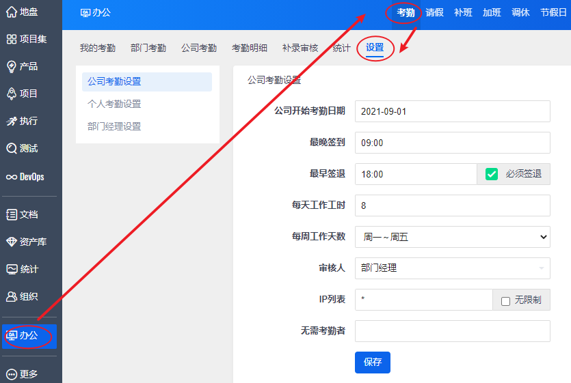
Task: Click the 测试 magnifier icon
Action: coord(12,148)
